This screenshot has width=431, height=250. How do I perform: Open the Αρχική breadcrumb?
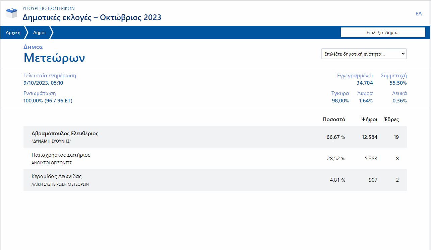(13, 33)
